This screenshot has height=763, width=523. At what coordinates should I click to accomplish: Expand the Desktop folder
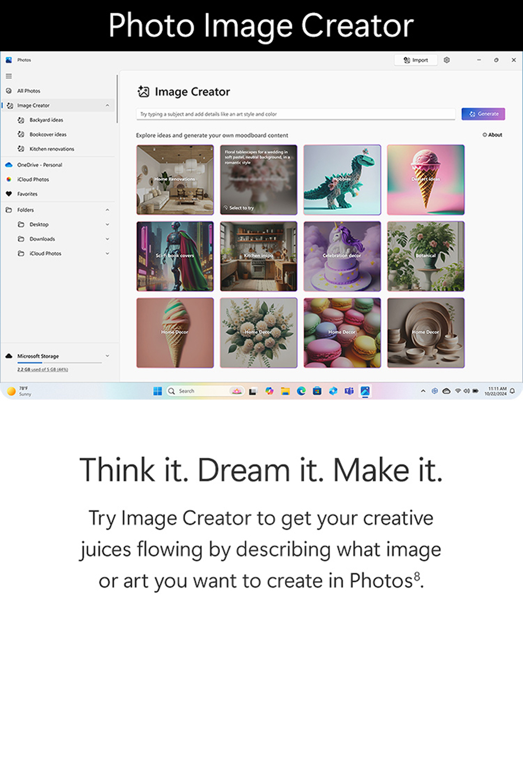click(x=107, y=225)
